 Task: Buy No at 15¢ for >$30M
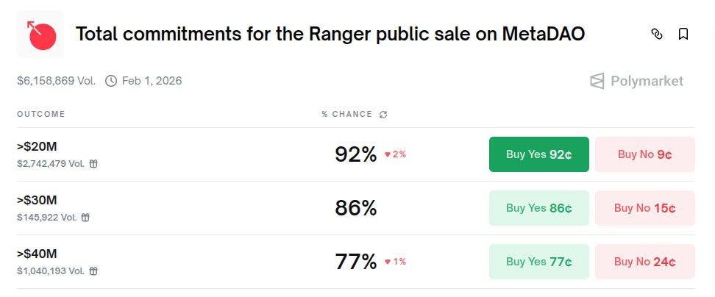coord(644,208)
